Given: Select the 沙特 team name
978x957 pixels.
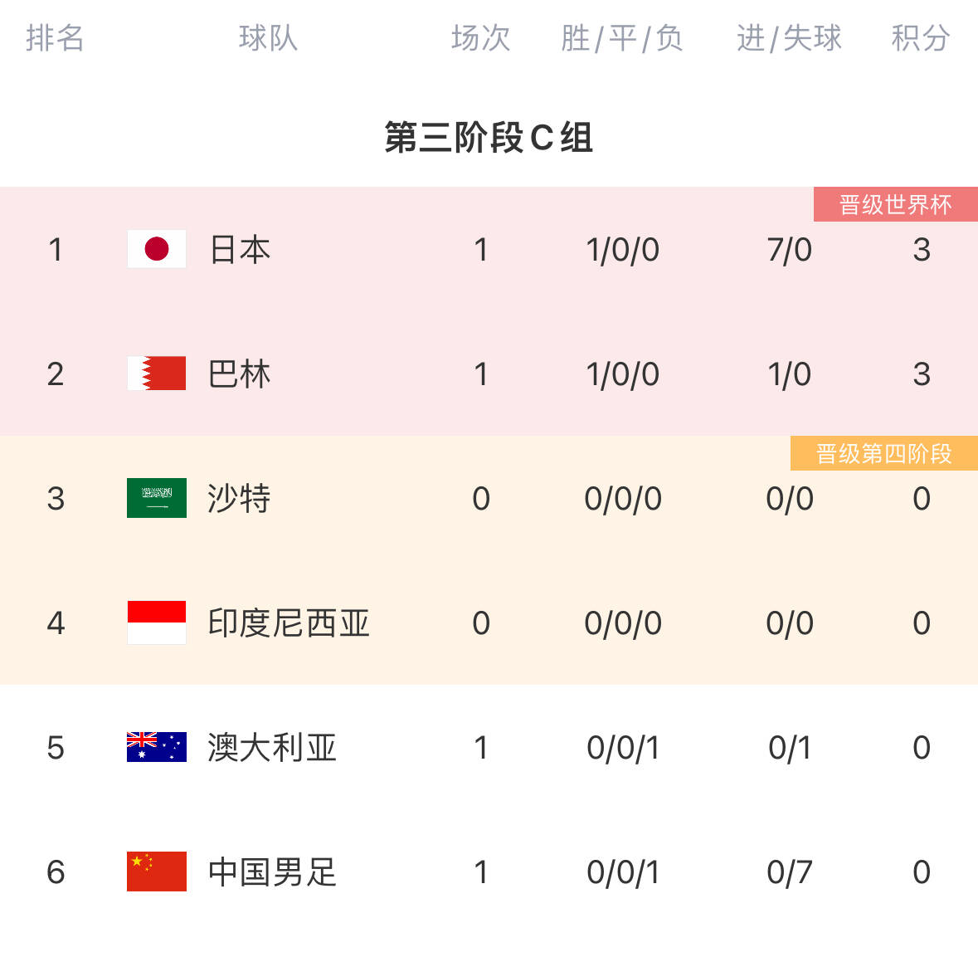Looking at the screenshot, I should point(240,499).
